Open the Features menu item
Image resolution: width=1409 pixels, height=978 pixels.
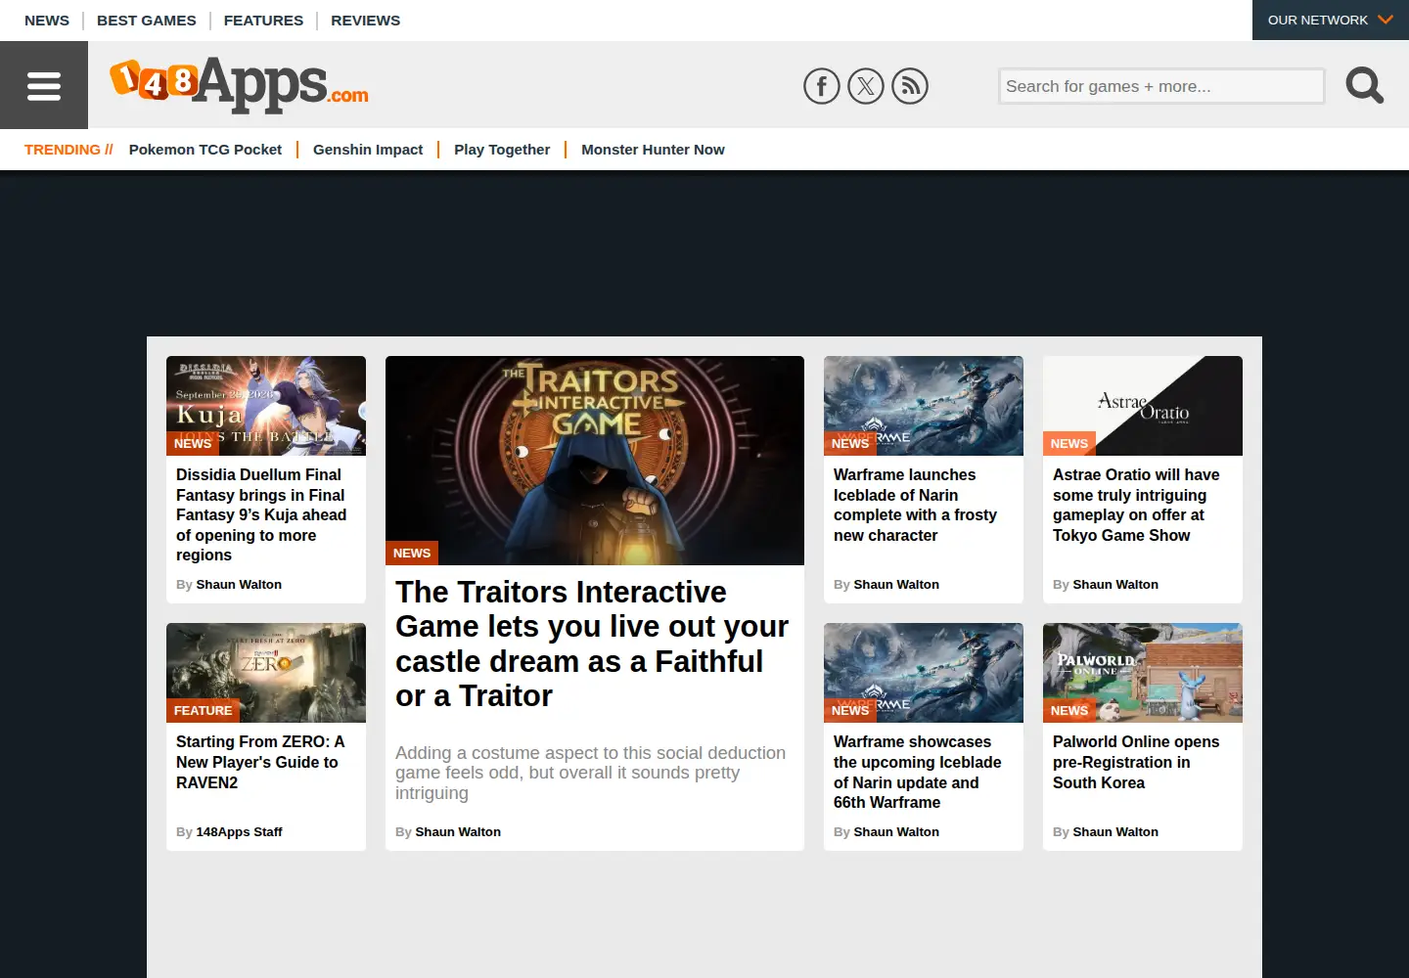[263, 20]
